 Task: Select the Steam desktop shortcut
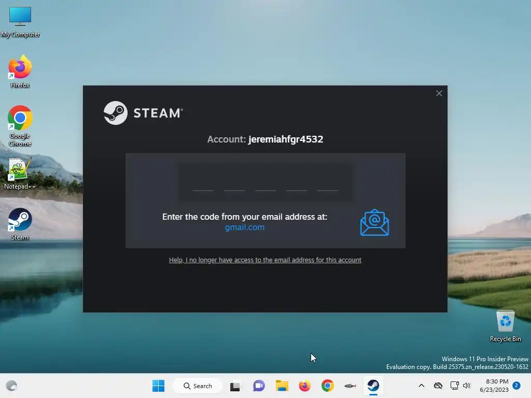tap(20, 224)
